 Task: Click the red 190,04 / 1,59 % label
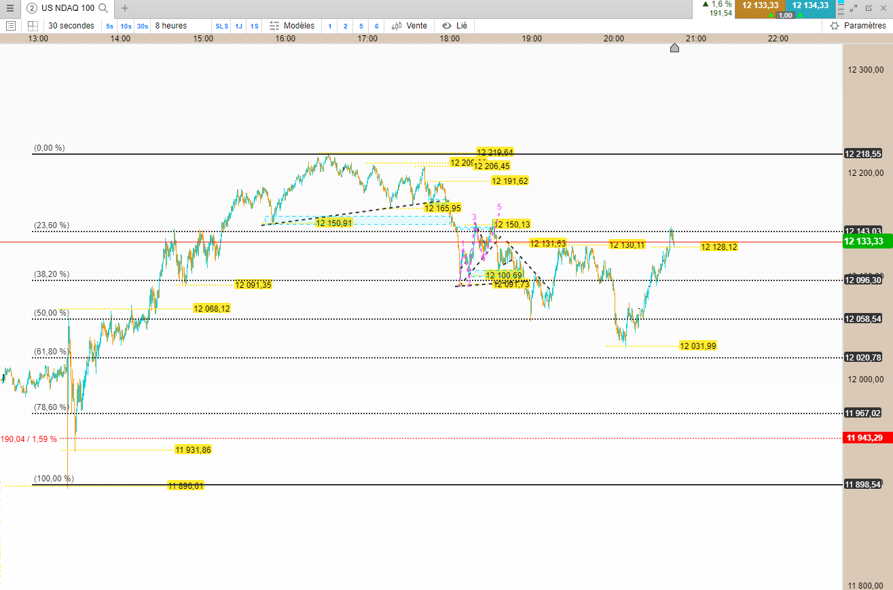click(x=29, y=439)
